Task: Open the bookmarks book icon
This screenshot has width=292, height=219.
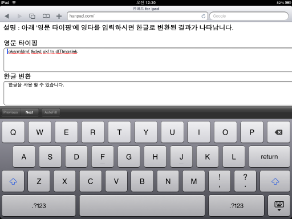Action: 46,16
